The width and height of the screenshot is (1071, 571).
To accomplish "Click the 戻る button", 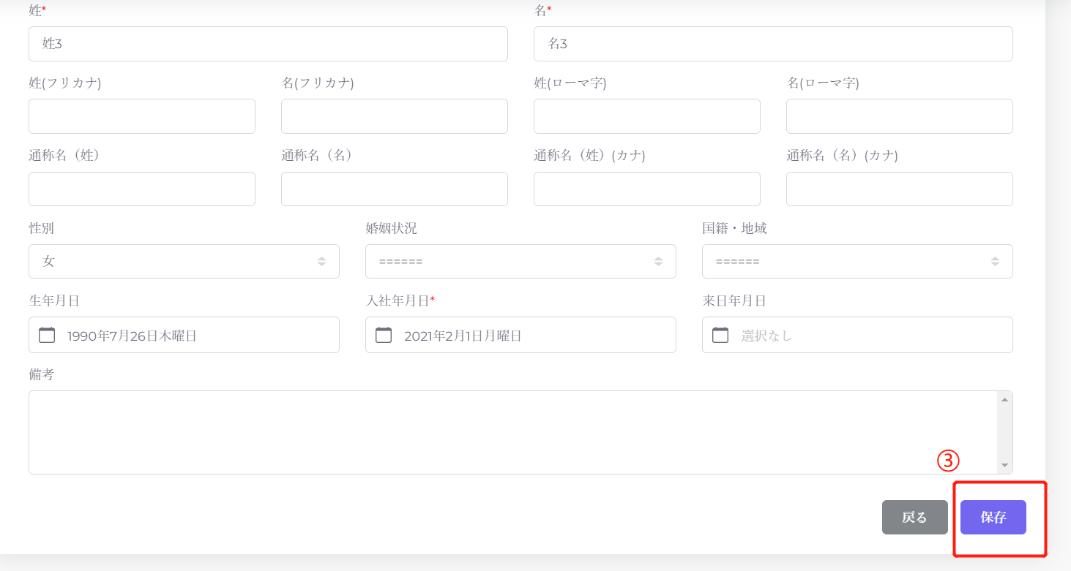I will pyautogui.click(x=914, y=518).
